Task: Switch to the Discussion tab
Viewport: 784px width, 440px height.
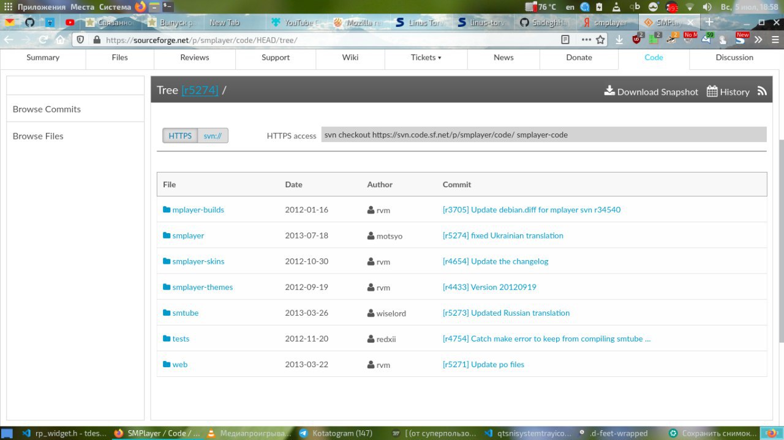Action: (734, 58)
